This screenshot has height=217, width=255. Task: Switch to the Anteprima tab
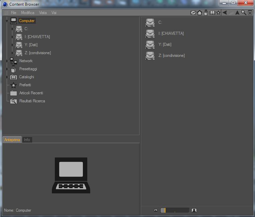click(x=12, y=140)
